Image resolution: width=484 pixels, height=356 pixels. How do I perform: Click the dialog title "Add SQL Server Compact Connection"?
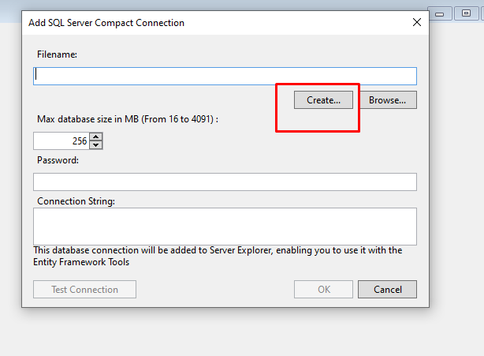[106, 23]
